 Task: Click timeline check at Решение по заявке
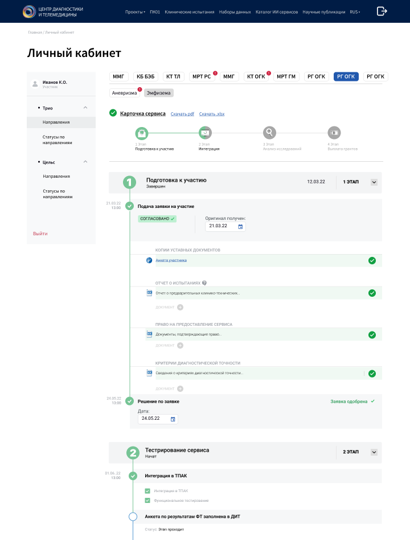pyautogui.click(x=129, y=401)
